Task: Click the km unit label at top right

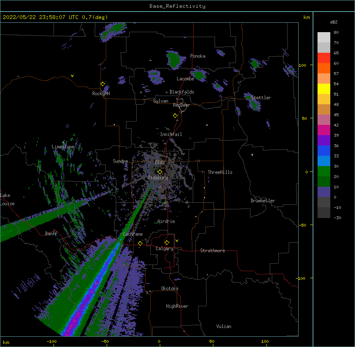Action: 306,17
